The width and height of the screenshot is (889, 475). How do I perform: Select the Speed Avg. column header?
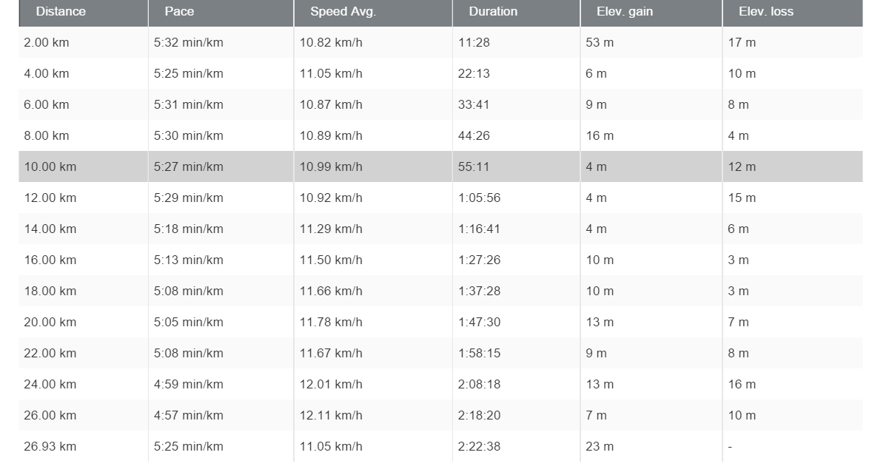tap(343, 12)
